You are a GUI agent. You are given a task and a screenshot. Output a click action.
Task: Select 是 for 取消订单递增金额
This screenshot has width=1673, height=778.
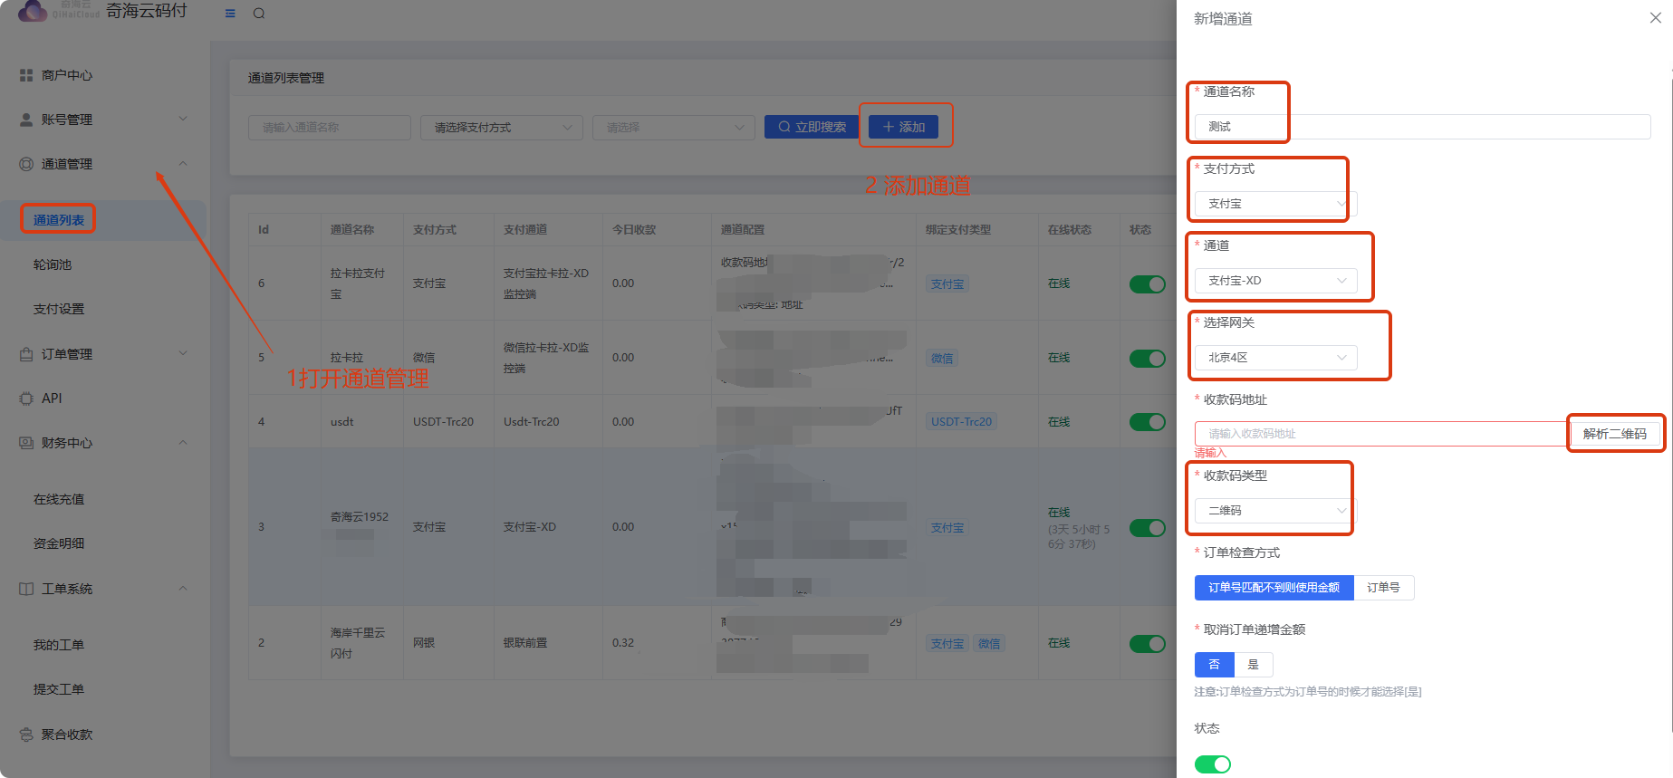coord(1253,665)
